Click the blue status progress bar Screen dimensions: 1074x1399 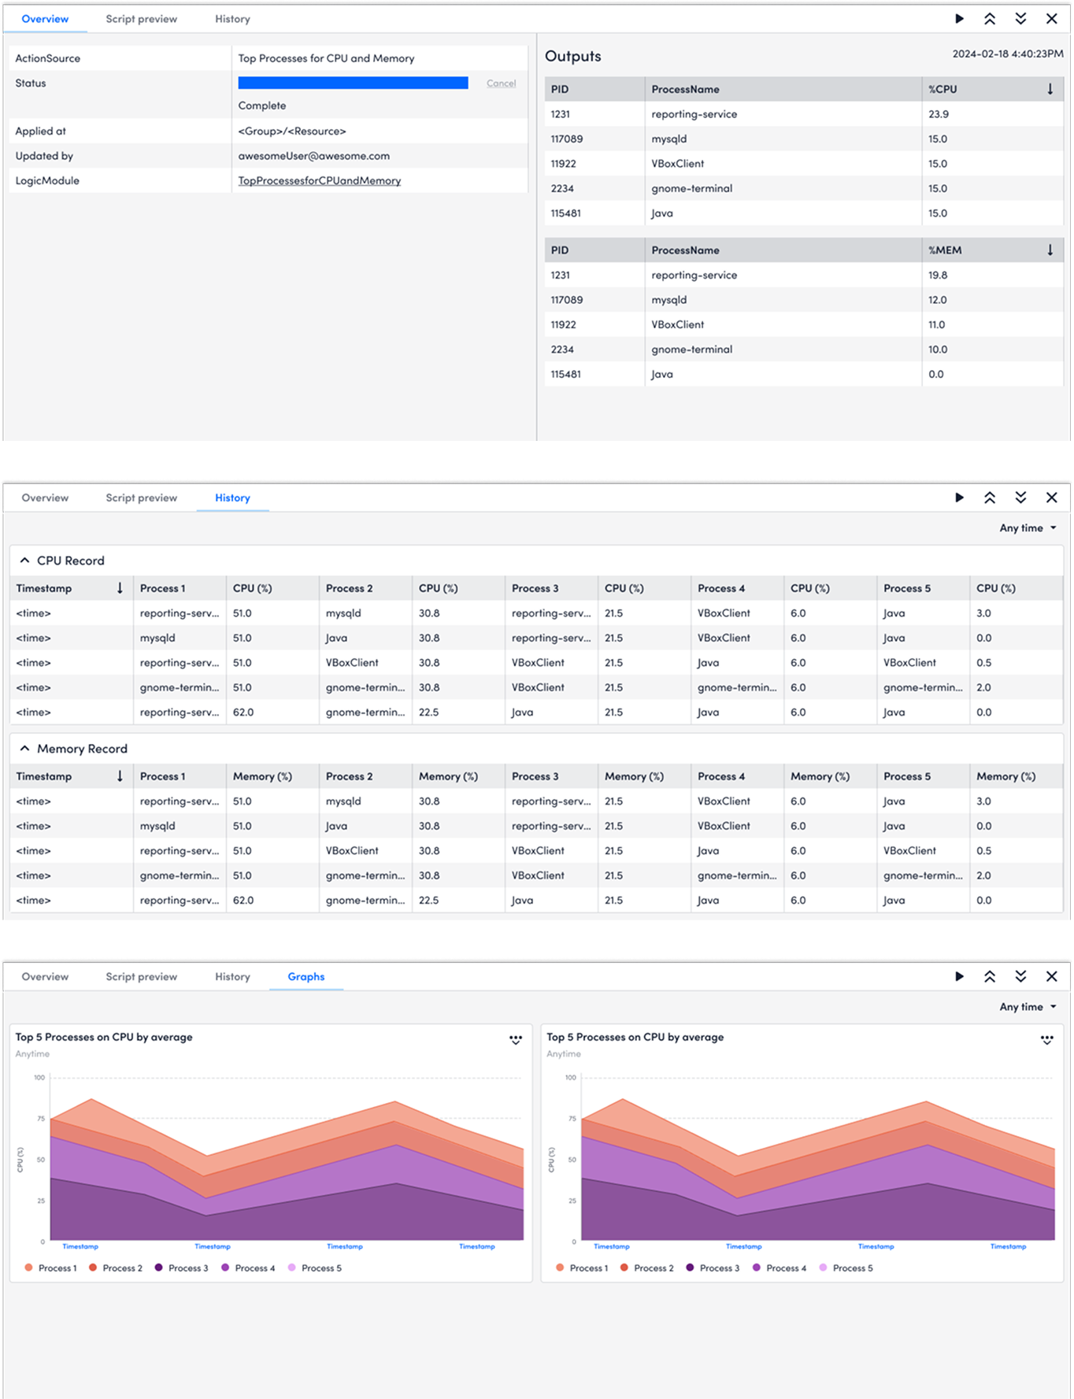coord(353,83)
